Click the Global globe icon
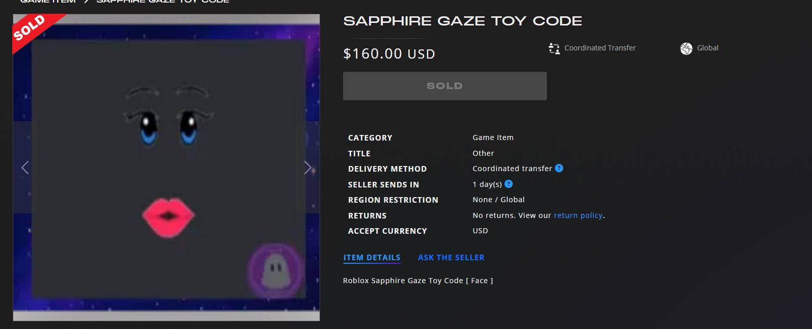Screen dimensions: 812x329 [x=686, y=48]
